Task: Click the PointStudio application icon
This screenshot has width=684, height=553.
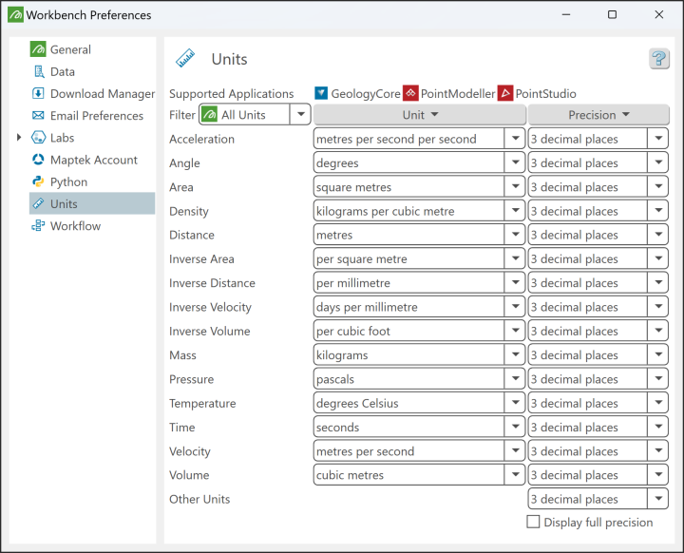Action: [x=506, y=93]
